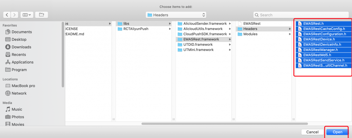Select the libs folder
Viewport: 352px width, 138px height.
click(x=144, y=24)
